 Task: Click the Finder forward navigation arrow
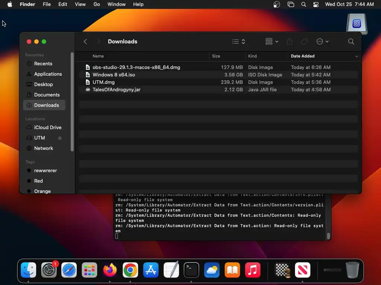point(98,42)
